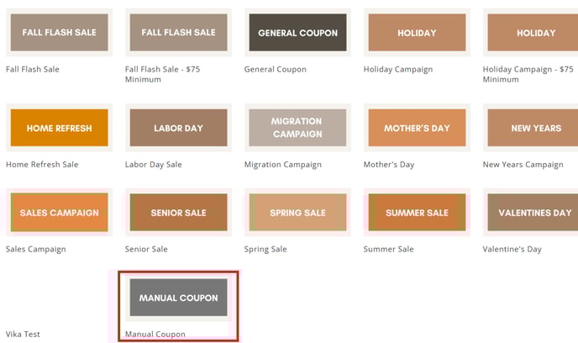
Task: Click the Vika Test label
Action: click(x=23, y=334)
